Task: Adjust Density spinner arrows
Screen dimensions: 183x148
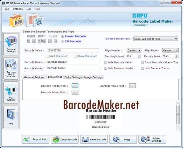Action: (177, 56)
